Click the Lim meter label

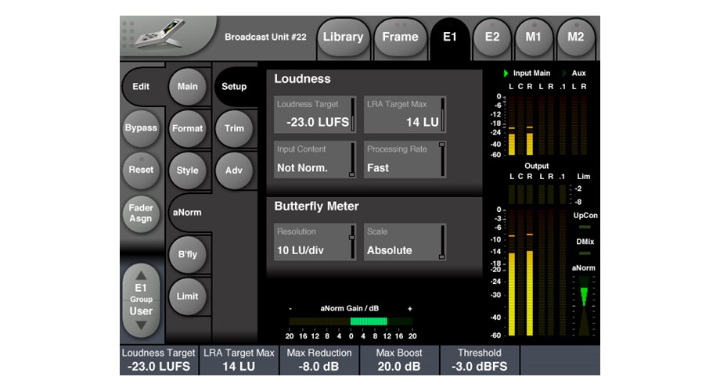pyautogui.click(x=584, y=176)
